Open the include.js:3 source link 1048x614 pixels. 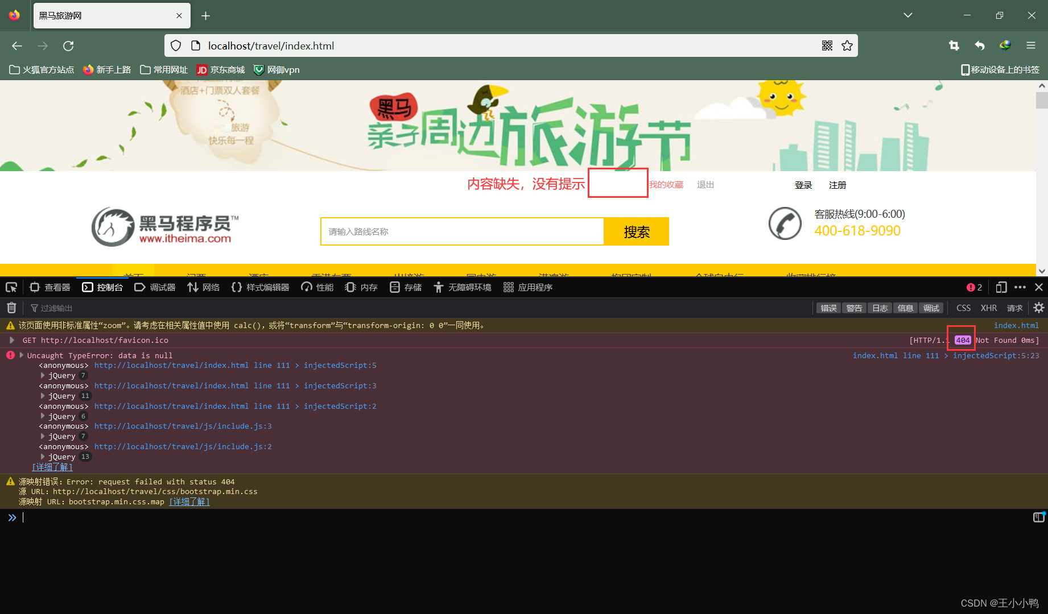(183, 426)
